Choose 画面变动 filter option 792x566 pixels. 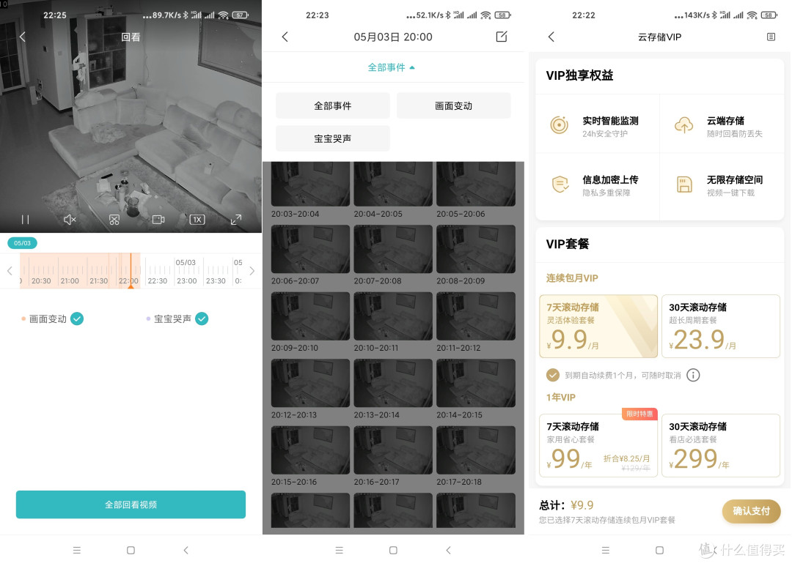pos(454,106)
